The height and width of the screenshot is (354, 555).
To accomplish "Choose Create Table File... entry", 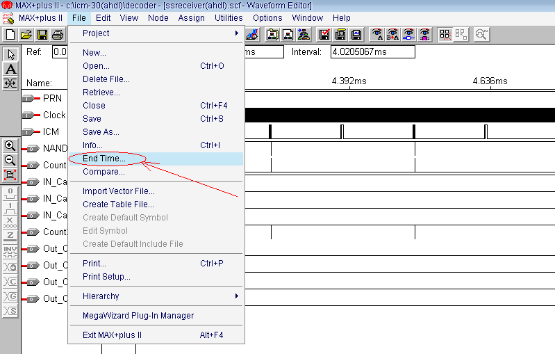I will 156,204.
